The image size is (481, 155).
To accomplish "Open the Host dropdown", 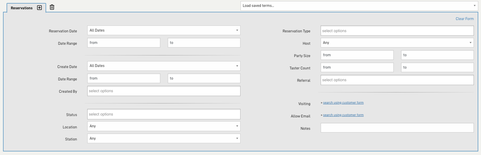I will coord(397,43).
